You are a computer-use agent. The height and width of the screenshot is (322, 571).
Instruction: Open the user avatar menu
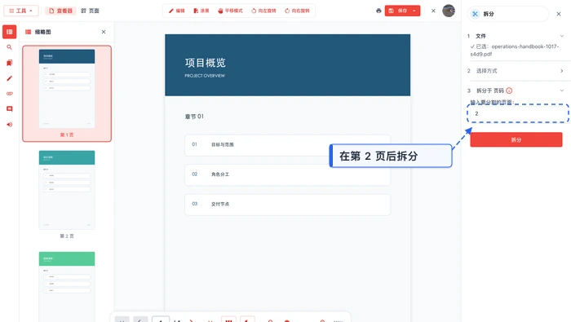(449, 11)
